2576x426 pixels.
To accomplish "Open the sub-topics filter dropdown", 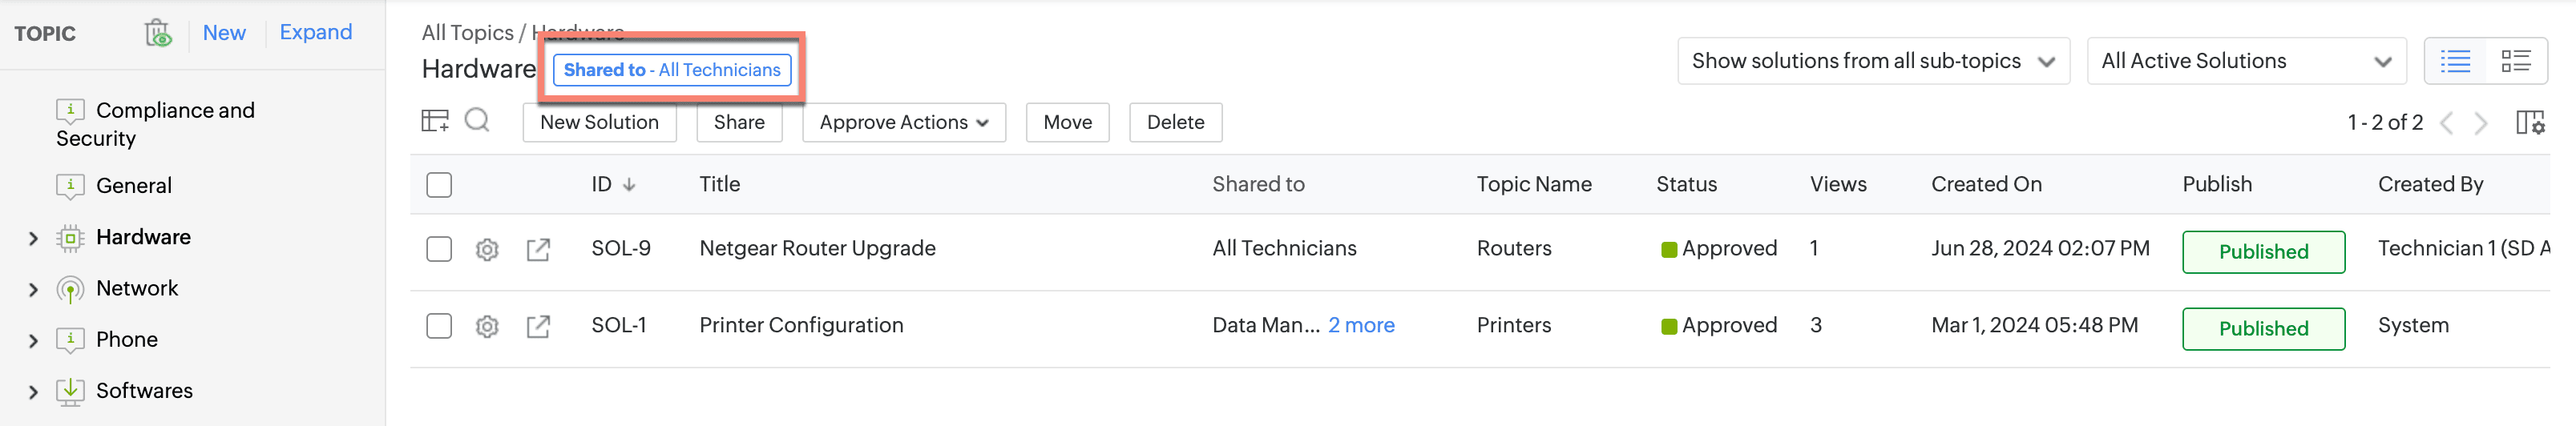I will coord(1872,61).
